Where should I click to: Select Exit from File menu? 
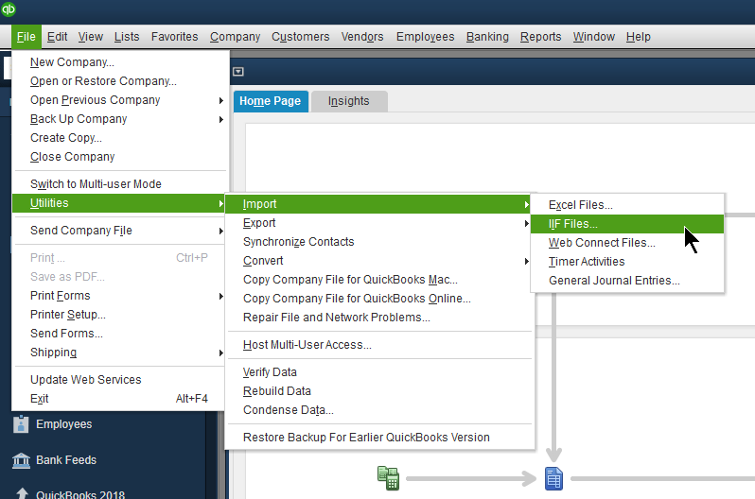tap(119, 399)
